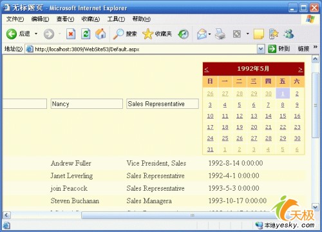The width and height of the screenshot is (322, 232).
Task: Click the research document star icon
Action: point(274,34)
